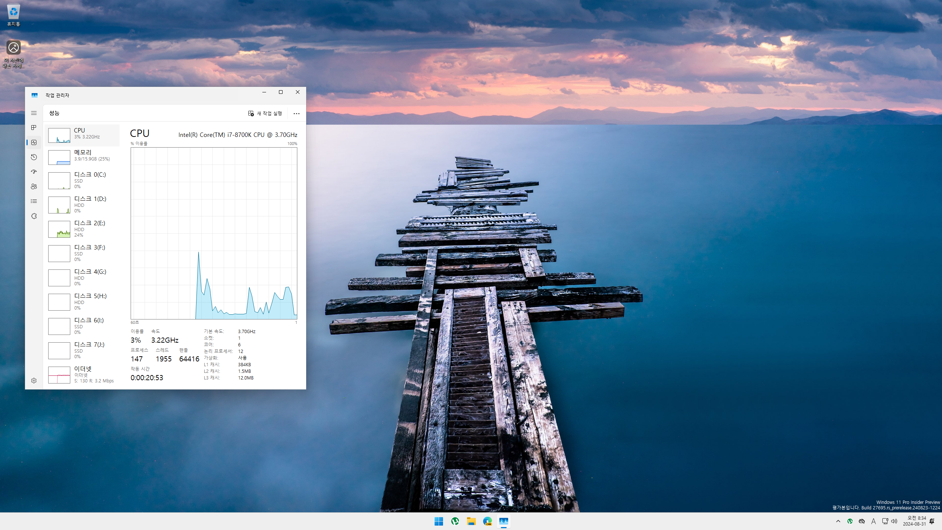Show hidden system tray icons chevron
The height and width of the screenshot is (530, 942).
[x=838, y=521]
